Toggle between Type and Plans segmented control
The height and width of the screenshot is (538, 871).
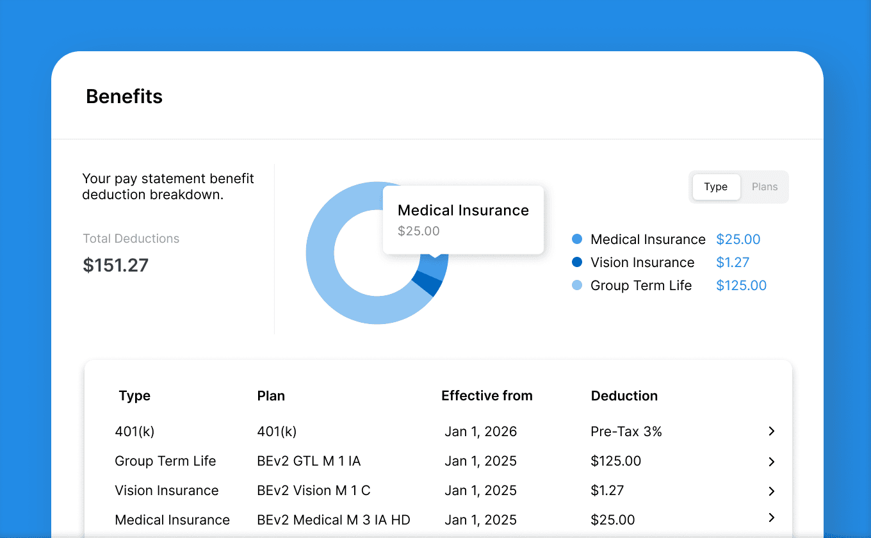[739, 186]
